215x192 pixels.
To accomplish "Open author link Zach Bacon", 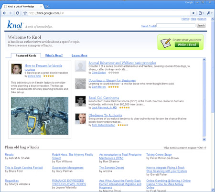I will 98,87.
